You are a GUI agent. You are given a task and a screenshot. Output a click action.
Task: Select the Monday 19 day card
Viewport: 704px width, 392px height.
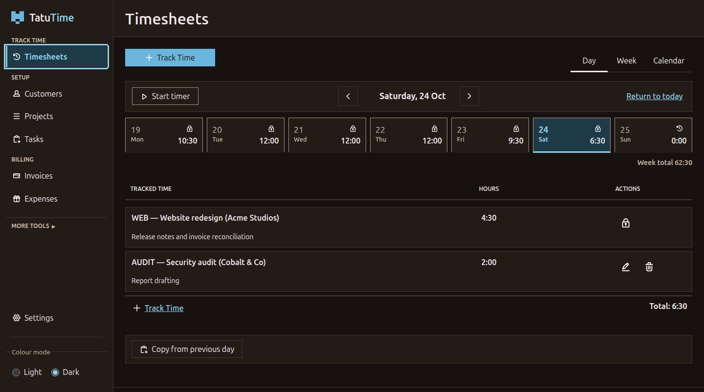(x=164, y=135)
